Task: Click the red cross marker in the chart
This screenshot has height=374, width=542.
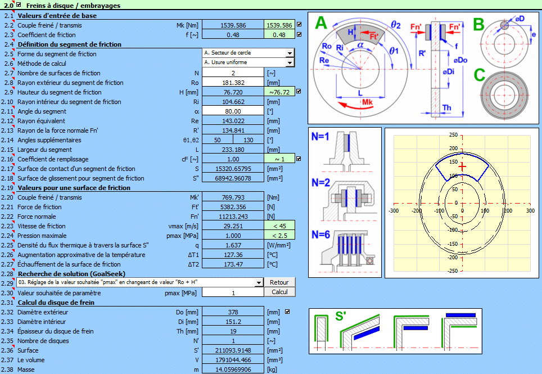Action: click(462, 167)
